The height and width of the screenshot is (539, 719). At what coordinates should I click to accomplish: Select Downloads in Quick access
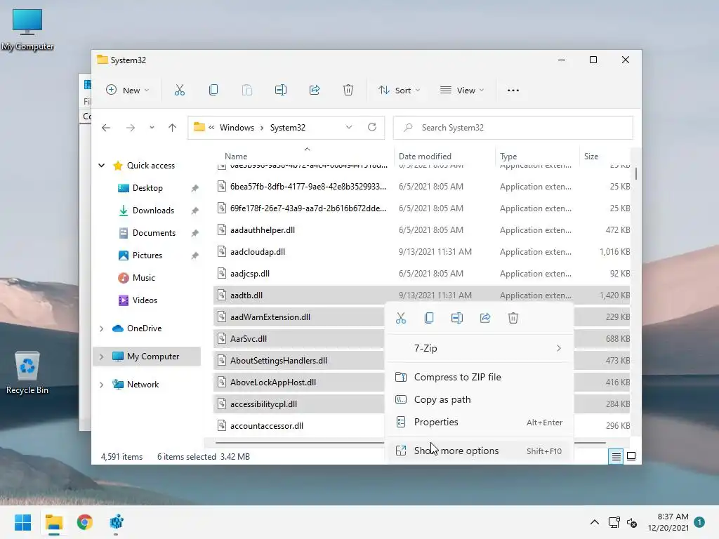[153, 211]
